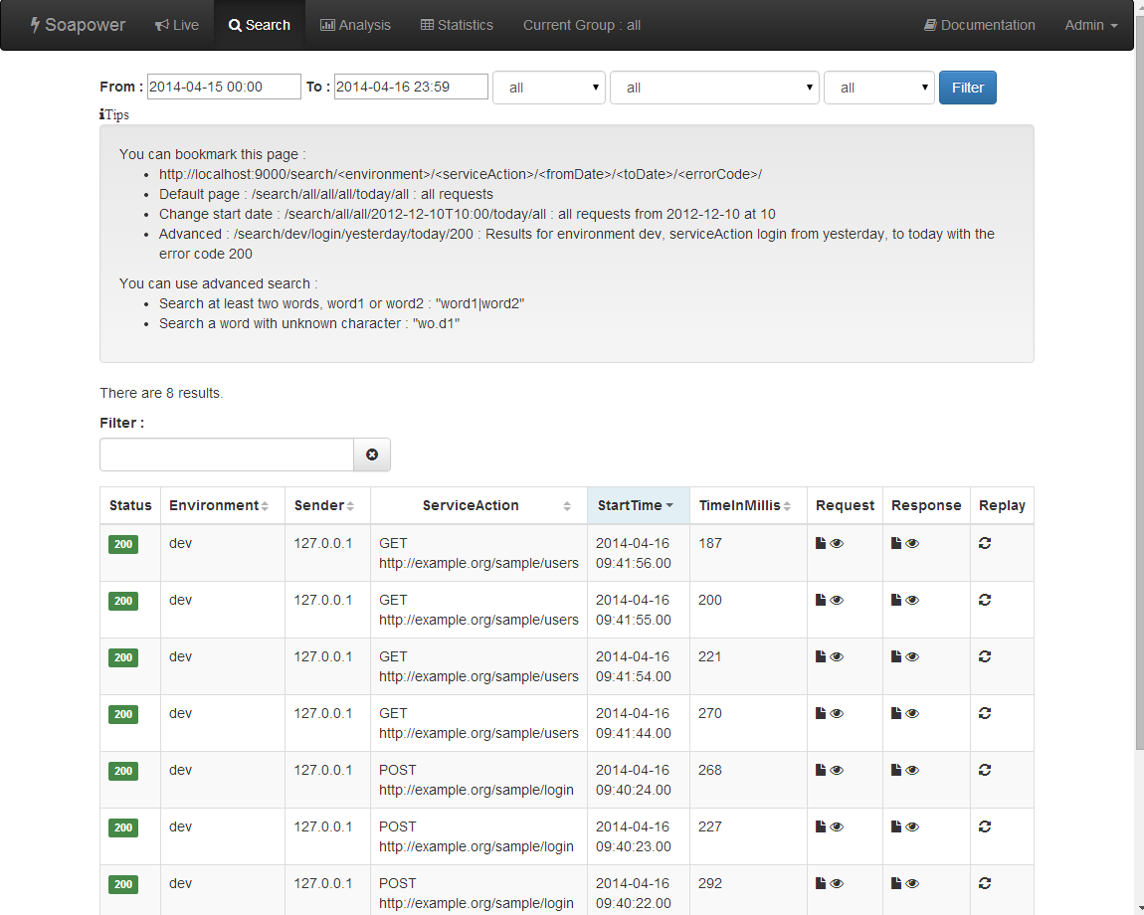Download response file for 09:40:23 row
The height and width of the screenshot is (915, 1144).
pos(896,826)
